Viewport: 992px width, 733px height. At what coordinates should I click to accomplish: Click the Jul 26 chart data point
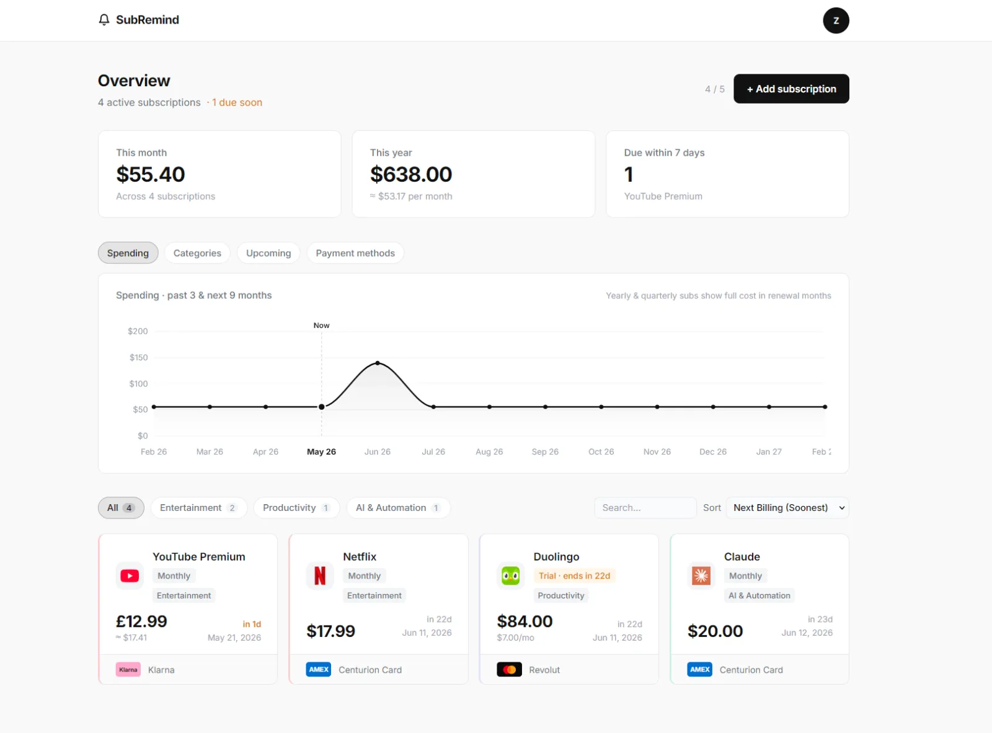(x=433, y=407)
